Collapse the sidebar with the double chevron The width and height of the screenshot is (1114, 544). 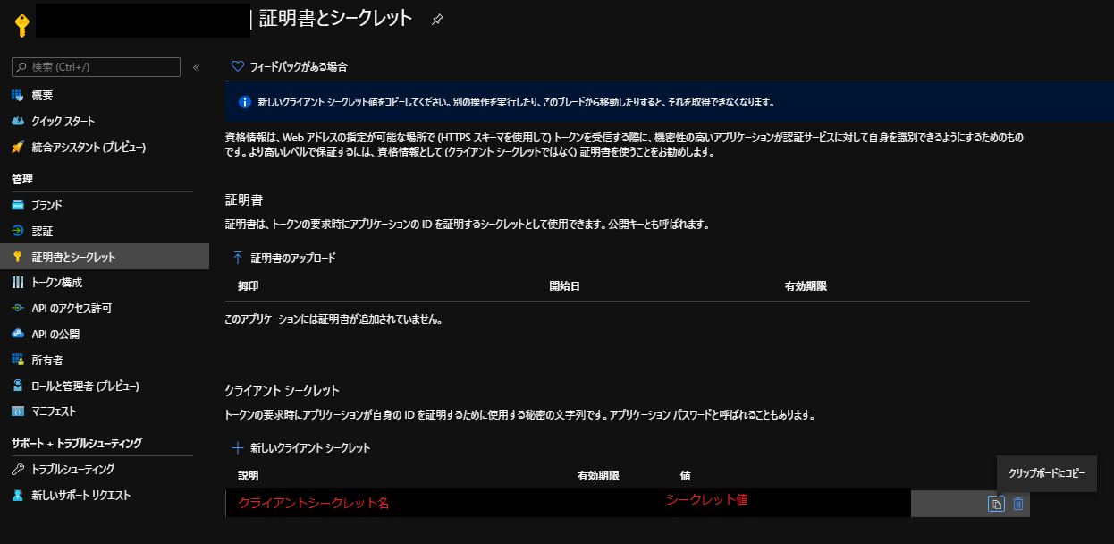pos(197,67)
